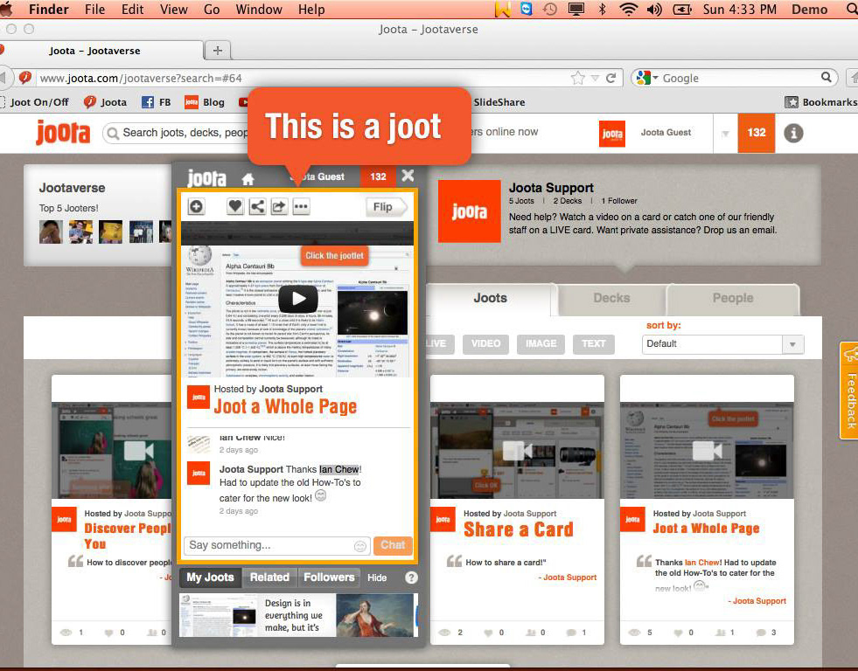
Task: Click the share icon on joot toolbar
Action: (x=257, y=206)
